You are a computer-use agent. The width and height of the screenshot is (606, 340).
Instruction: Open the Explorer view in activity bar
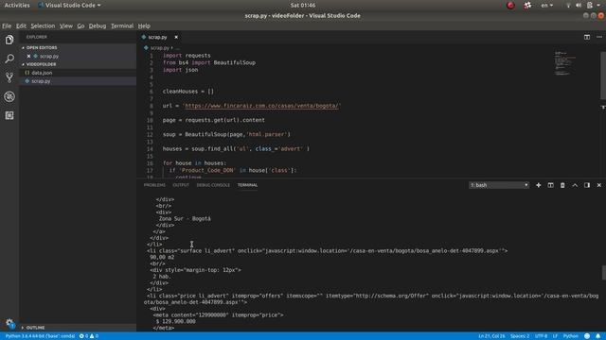click(x=9, y=40)
